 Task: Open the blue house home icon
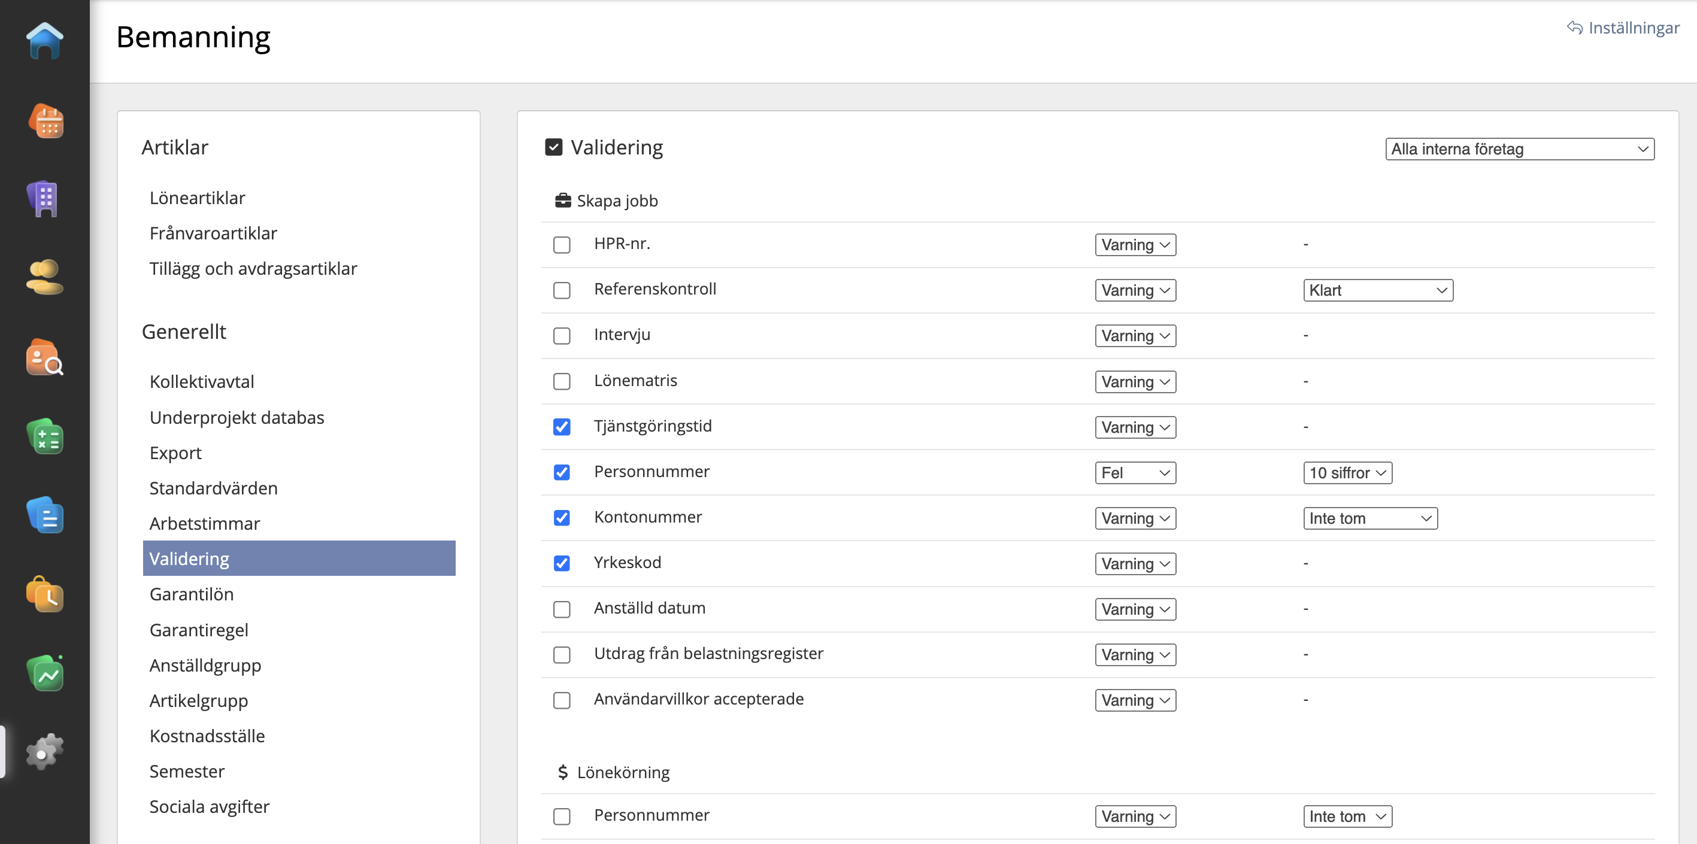point(45,41)
